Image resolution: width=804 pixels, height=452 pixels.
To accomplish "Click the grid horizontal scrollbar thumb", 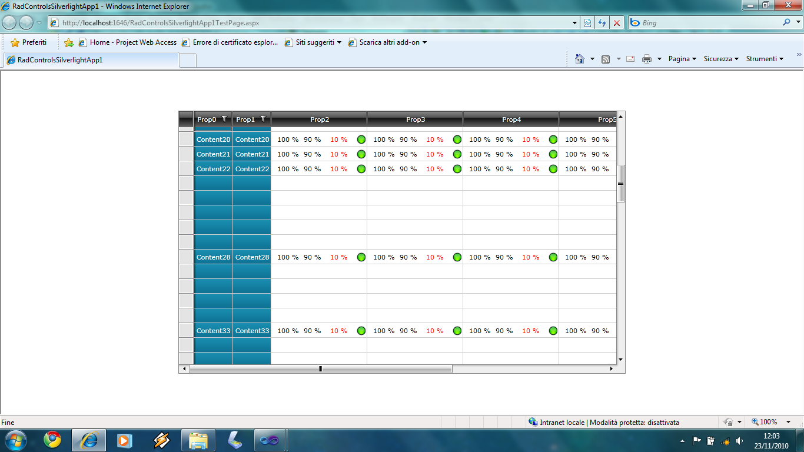I will [x=321, y=369].
